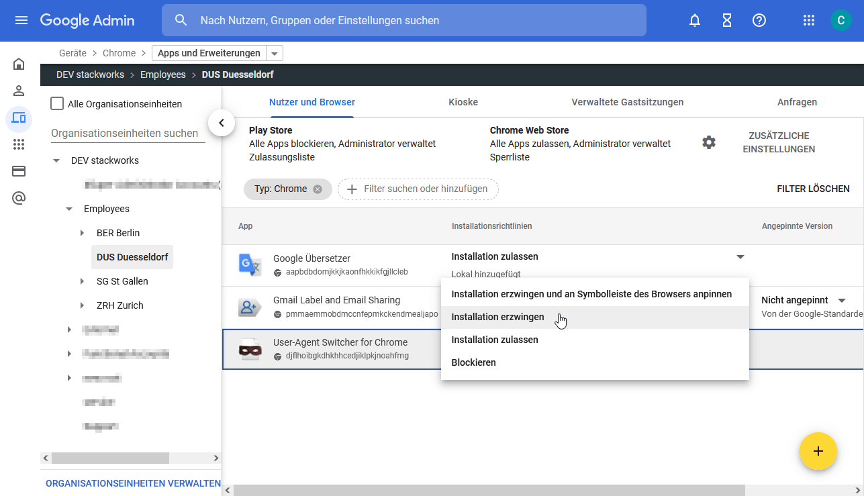The width and height of the screenshot is (864, 496).
Task: Select Installation erzwingen und an Symbolleiste anpinnen
Action: coord(595,294)
